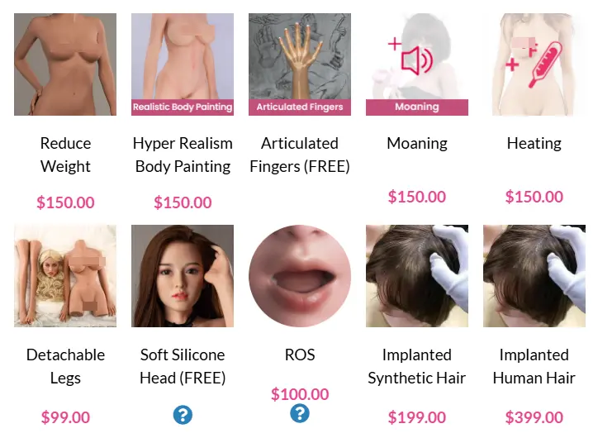Screen dimensions: 598x438
Task: Click the $99.00 detachable legs price
Action: coord(65,417)
